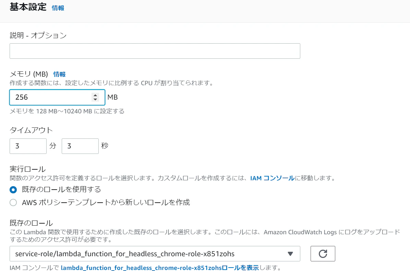Click the 基本設定 heading text
Screen dimensions: 410x271
(x=28, y=7)
